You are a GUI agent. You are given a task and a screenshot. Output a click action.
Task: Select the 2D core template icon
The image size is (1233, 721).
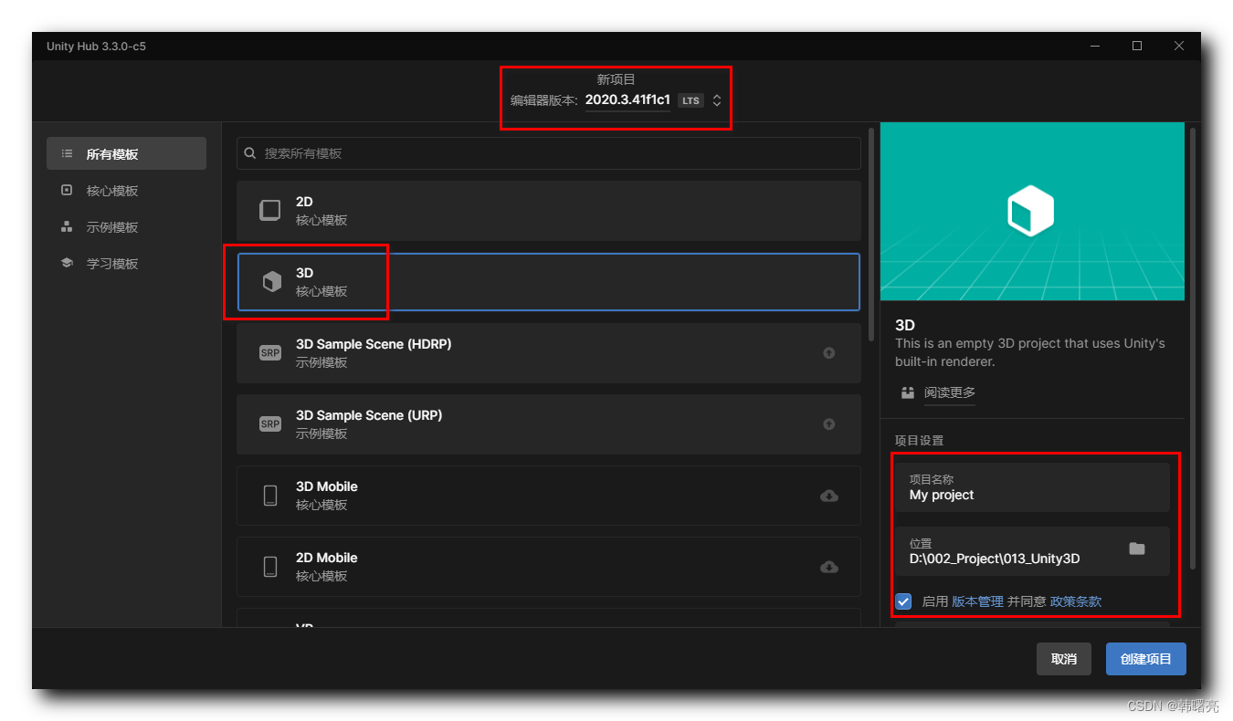coord(270,211)
